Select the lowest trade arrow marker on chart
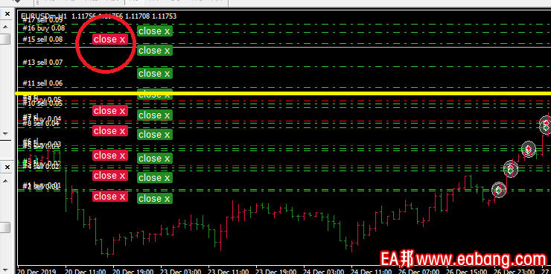The height and width of the screenshot is (274, 551). pyautogui.click(x=498, y=190)
